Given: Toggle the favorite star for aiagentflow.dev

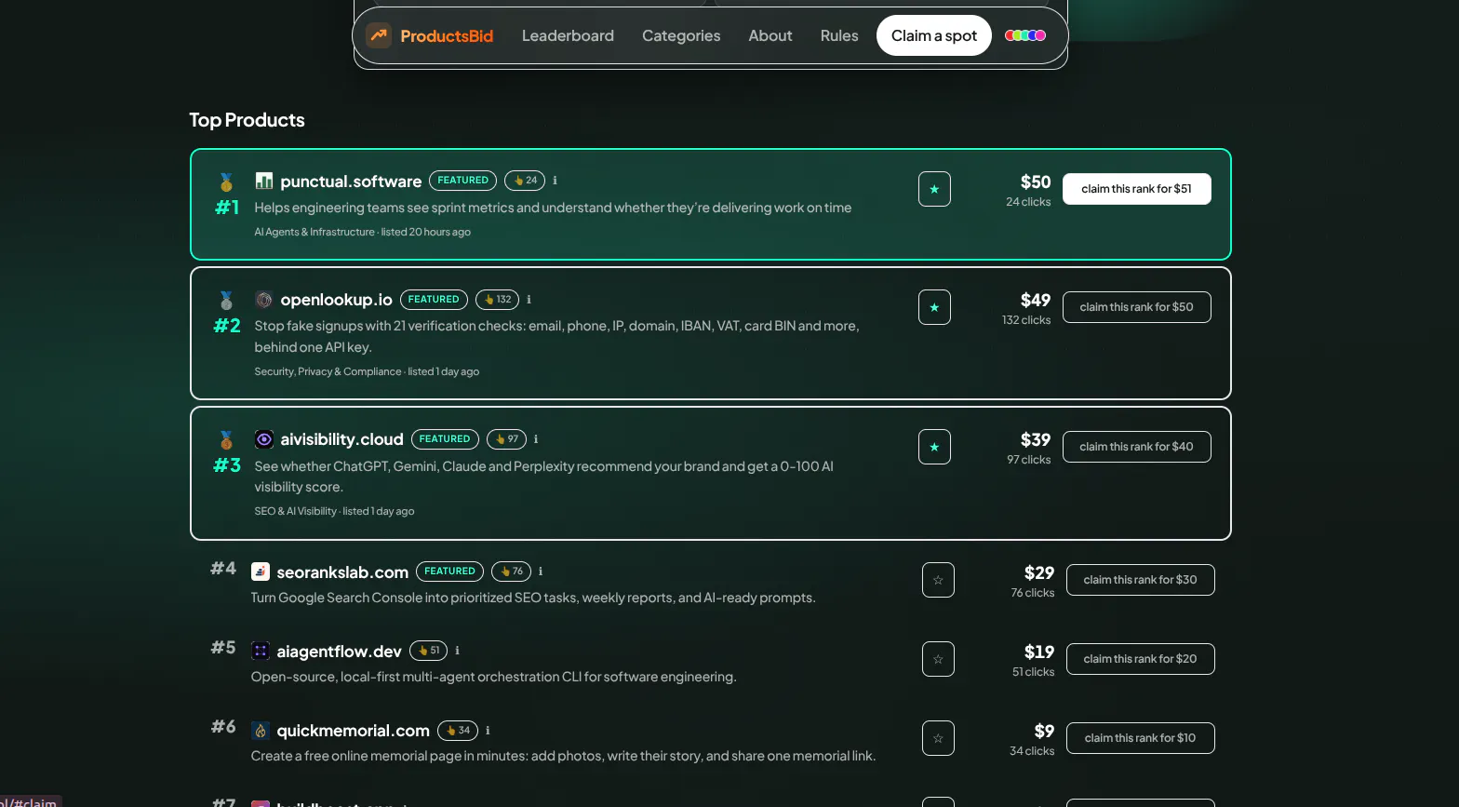Looking at the screenshot, I should click(x=938, y=659).
